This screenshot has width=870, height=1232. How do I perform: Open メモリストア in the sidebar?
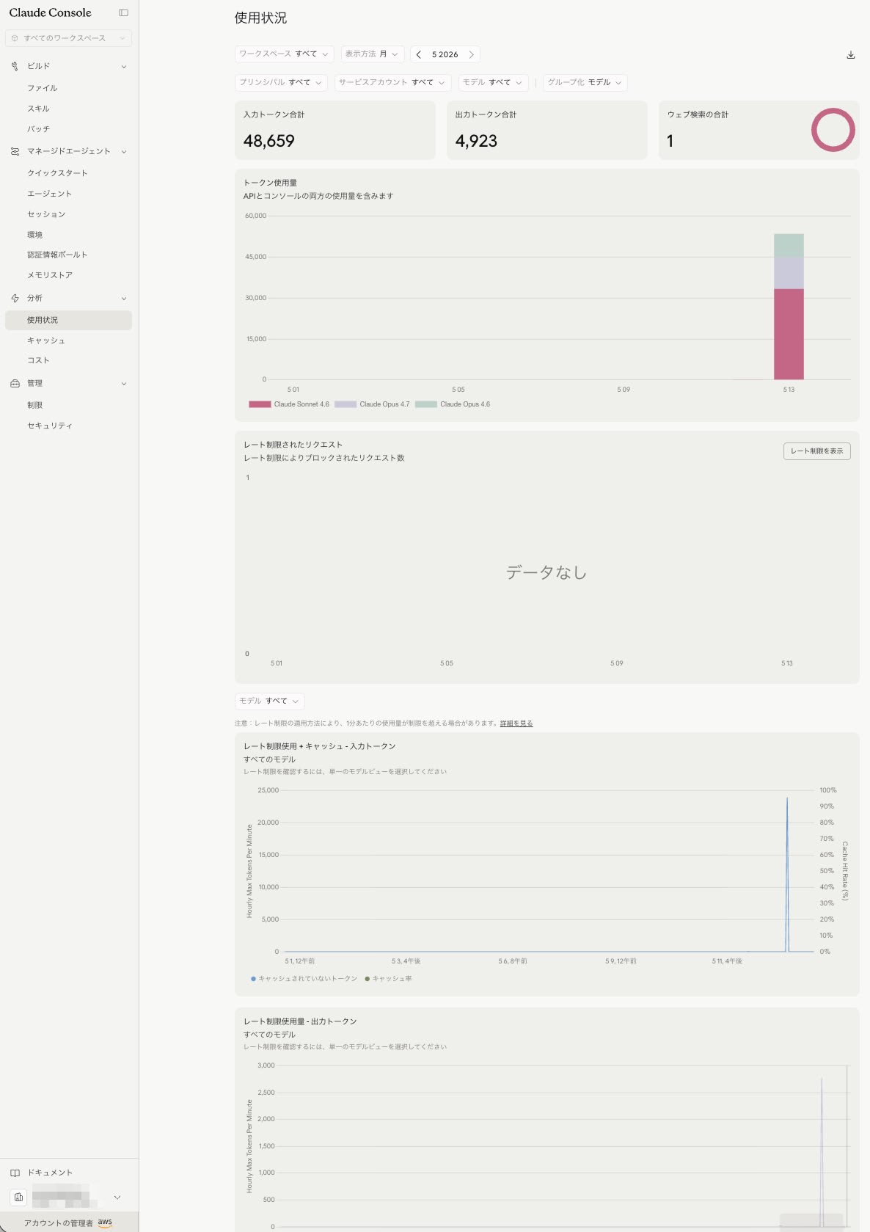(x=69, y=275)
